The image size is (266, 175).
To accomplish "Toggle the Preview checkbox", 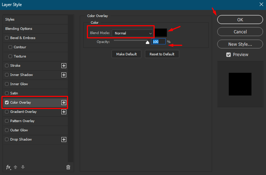I will (228, 55).
